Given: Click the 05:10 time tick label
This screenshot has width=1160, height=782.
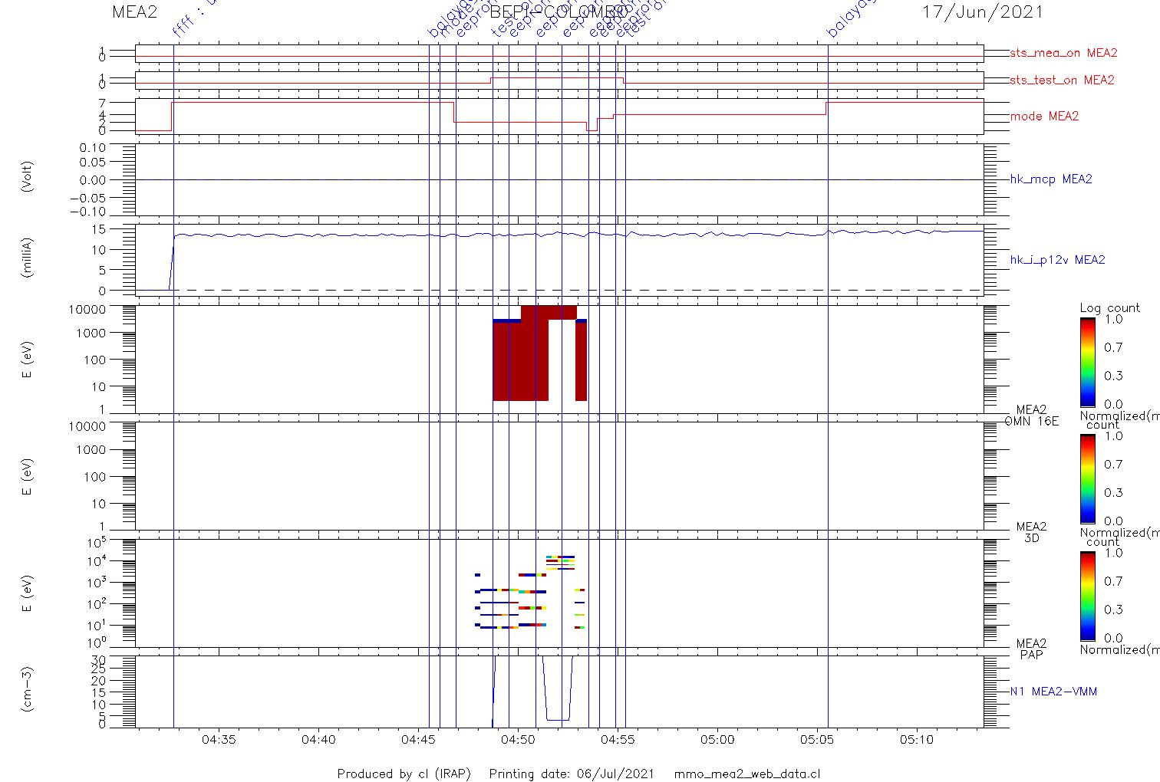Looking at the screenshot, I should coord(917,740).
